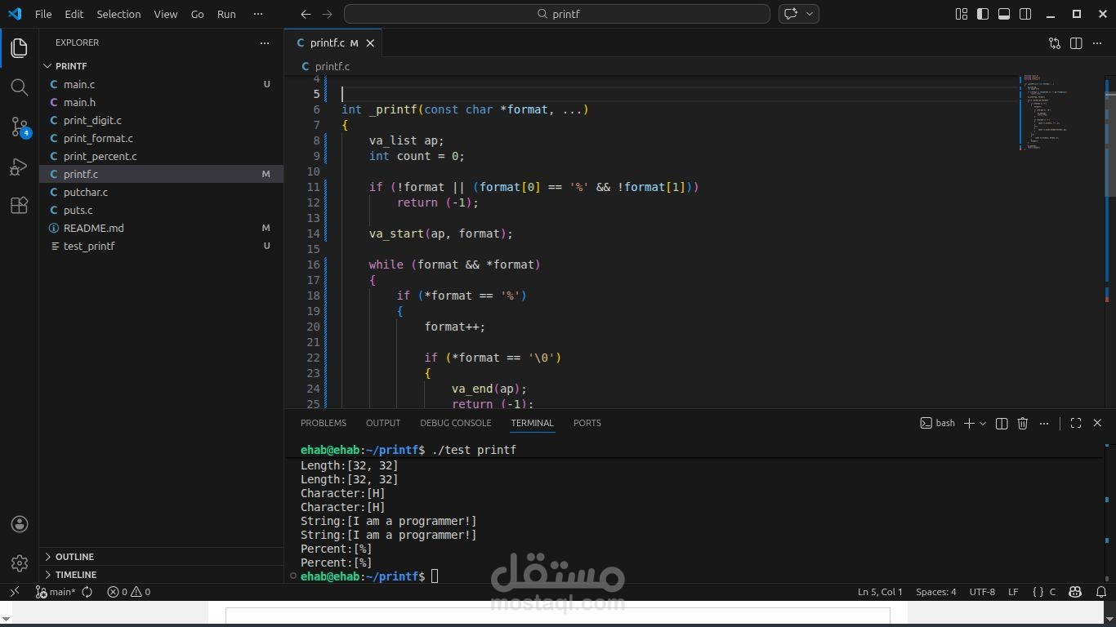This screenshot has height=627, width=1116.
Task: Open the Search view in activity bar
Action: coord(20,87)
